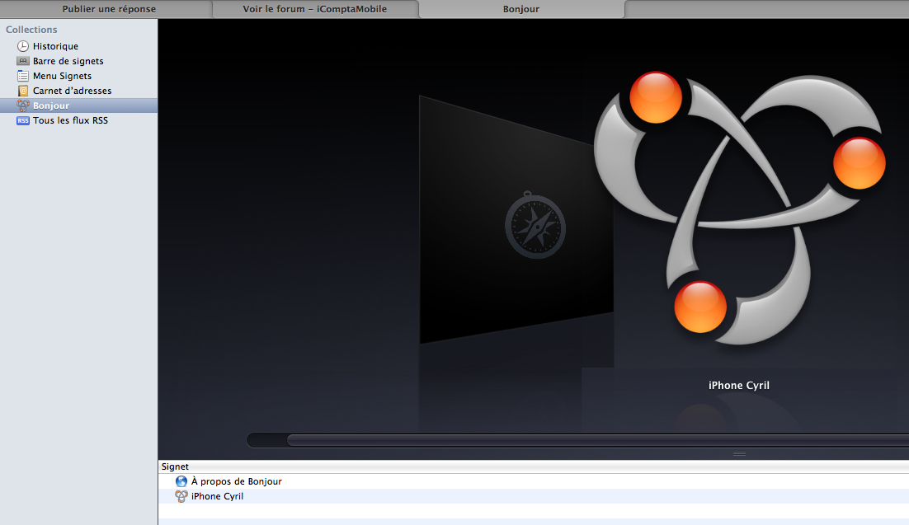The width and height of the screenshot is (909, 525).
Task: Click the large Bonjour logo cover
Action: 739,209
